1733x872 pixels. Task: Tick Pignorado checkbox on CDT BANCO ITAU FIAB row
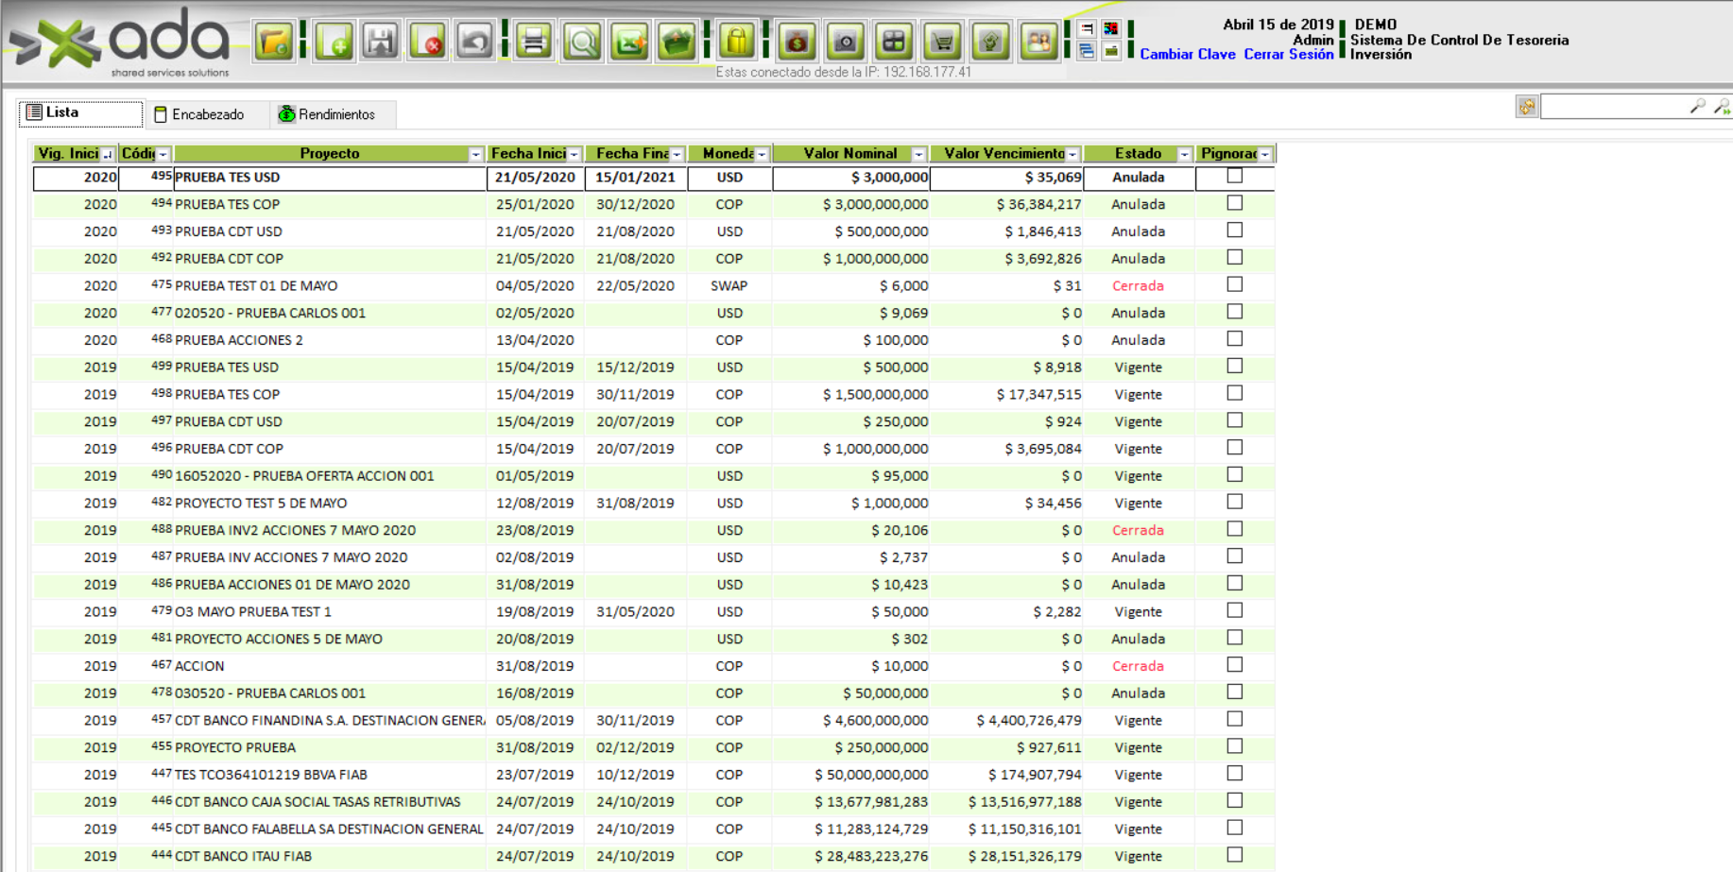pyautogui.click(x=1234, y=855)
